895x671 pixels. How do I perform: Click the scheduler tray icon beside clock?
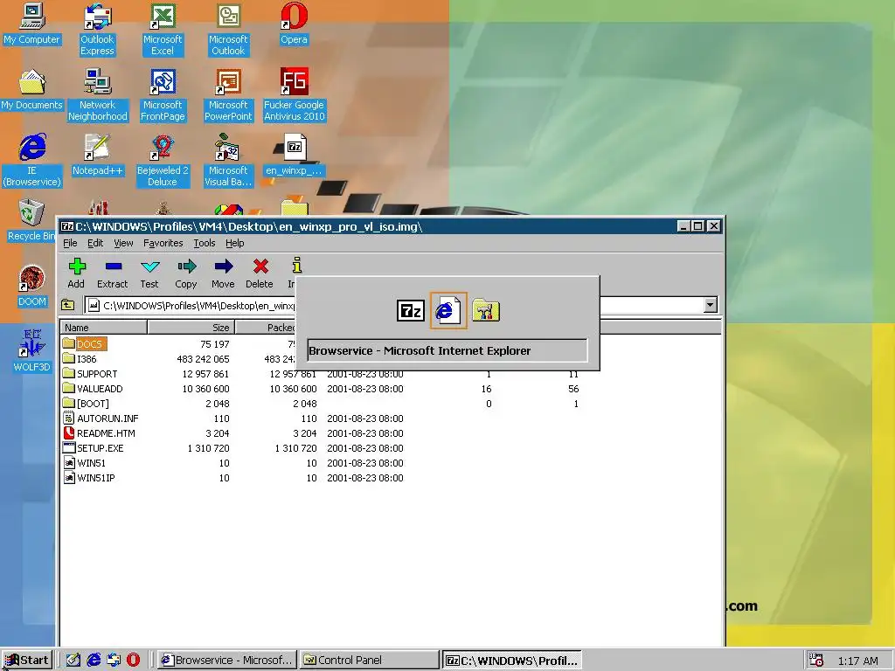tap(816, 661)
